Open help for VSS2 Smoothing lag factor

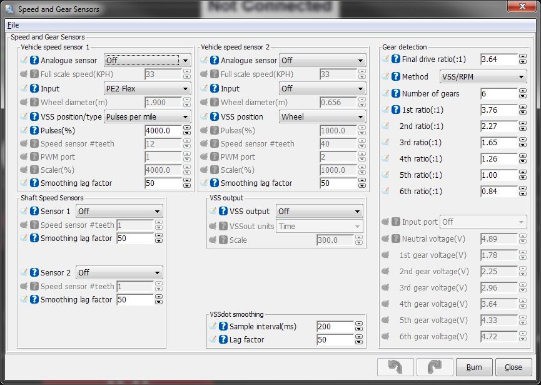coord(215,183)
